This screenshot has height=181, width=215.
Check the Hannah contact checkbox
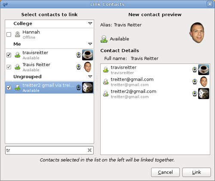click(x=9, y=34)
